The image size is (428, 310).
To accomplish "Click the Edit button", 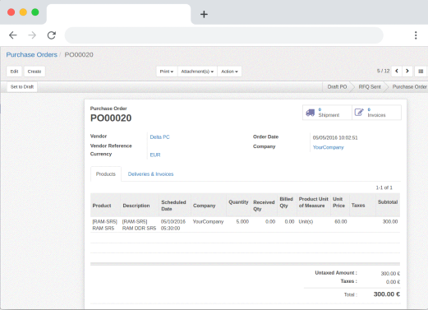I will point(14,72).
